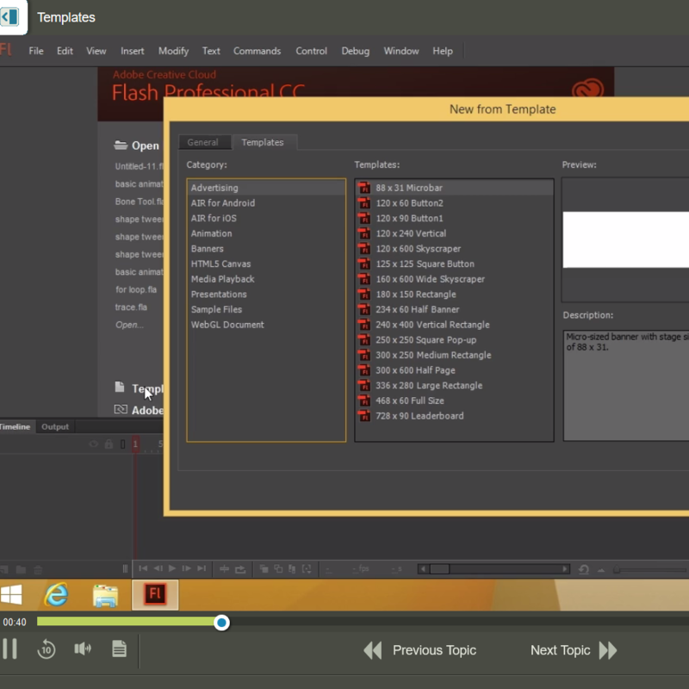Viewport: 689px width, 689px height.
Task: Select 728 x 90 Leaderboard text
Action: click(x=419, y=416)
